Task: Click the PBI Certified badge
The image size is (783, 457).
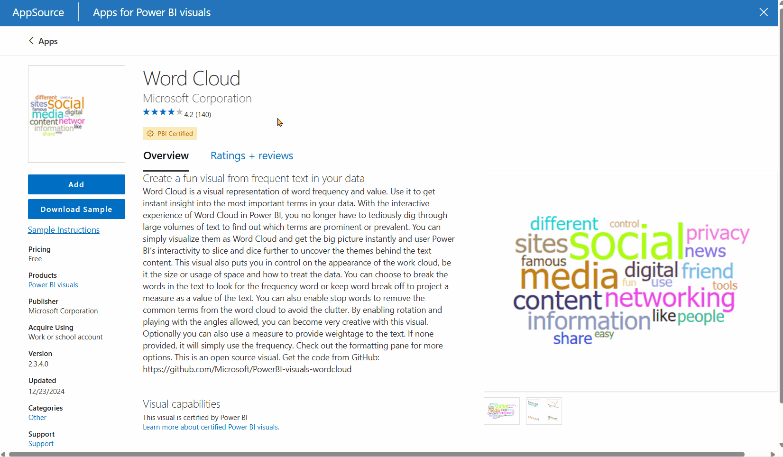Action: click(x=170, y=134)
